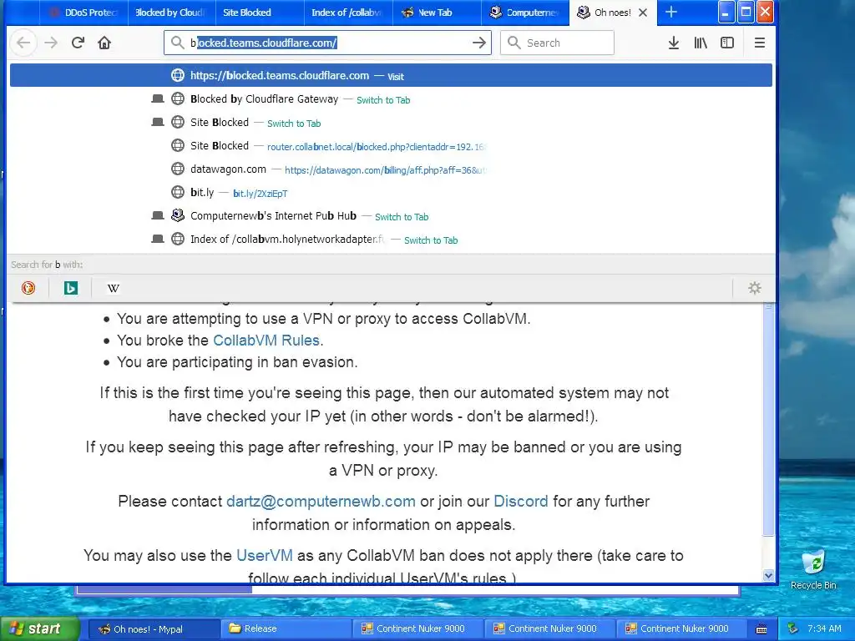Click the Search input box

tap(557, 43)
